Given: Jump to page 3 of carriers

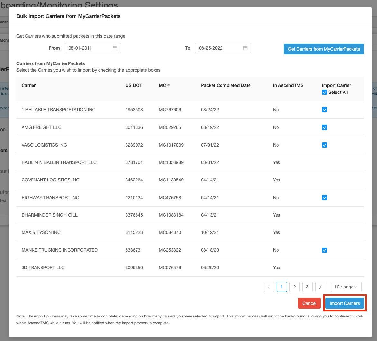Looking at the screenshot, I should [307, 287].
